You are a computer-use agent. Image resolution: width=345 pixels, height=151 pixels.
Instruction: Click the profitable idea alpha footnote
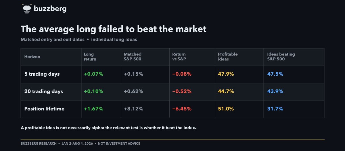tap(108, 128)
